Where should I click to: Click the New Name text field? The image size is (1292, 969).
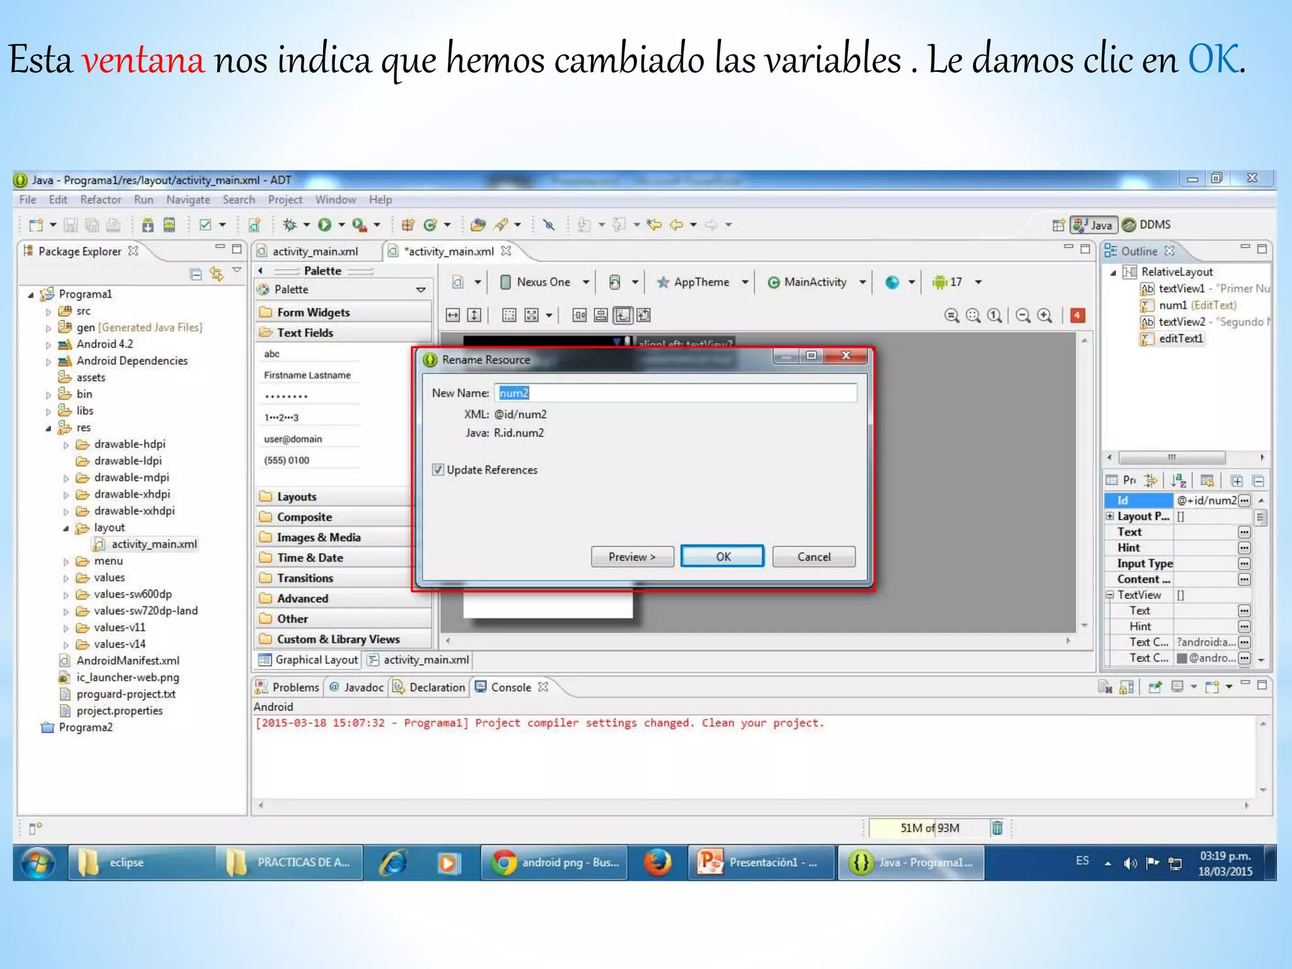coord(675,394)
